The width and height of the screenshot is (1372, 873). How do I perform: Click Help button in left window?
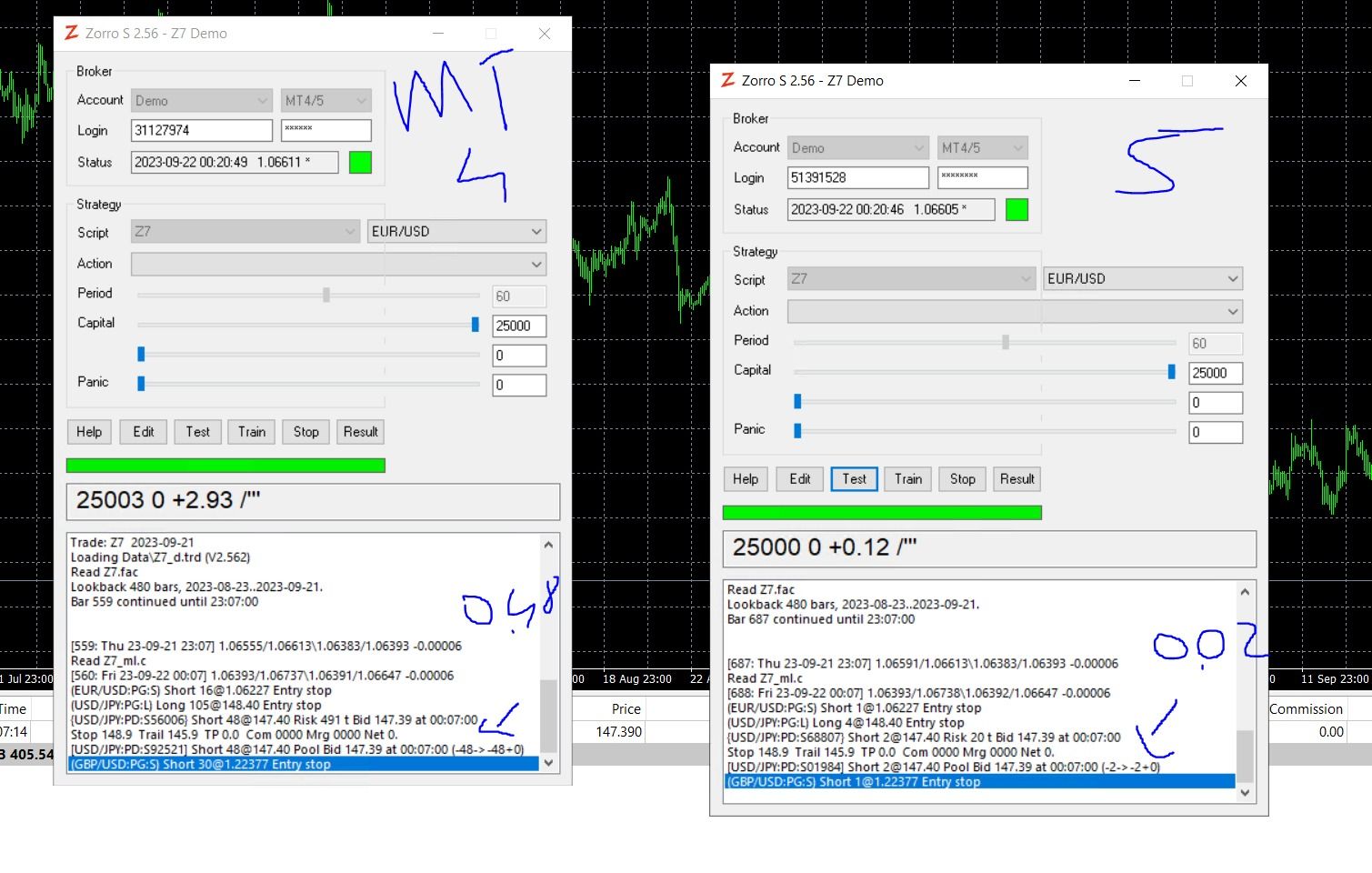coord(89,432)
